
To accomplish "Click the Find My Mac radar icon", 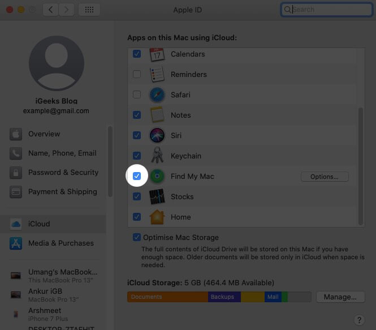I will (x=157, y=176).
